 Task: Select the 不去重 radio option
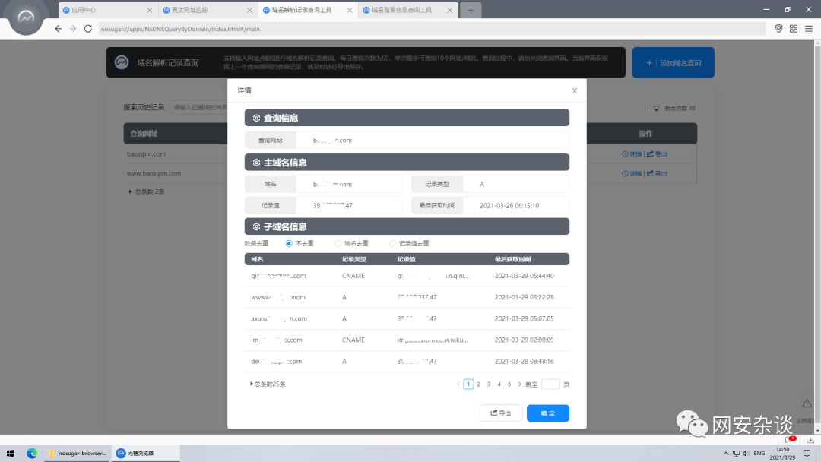click(x=289, y=243)
